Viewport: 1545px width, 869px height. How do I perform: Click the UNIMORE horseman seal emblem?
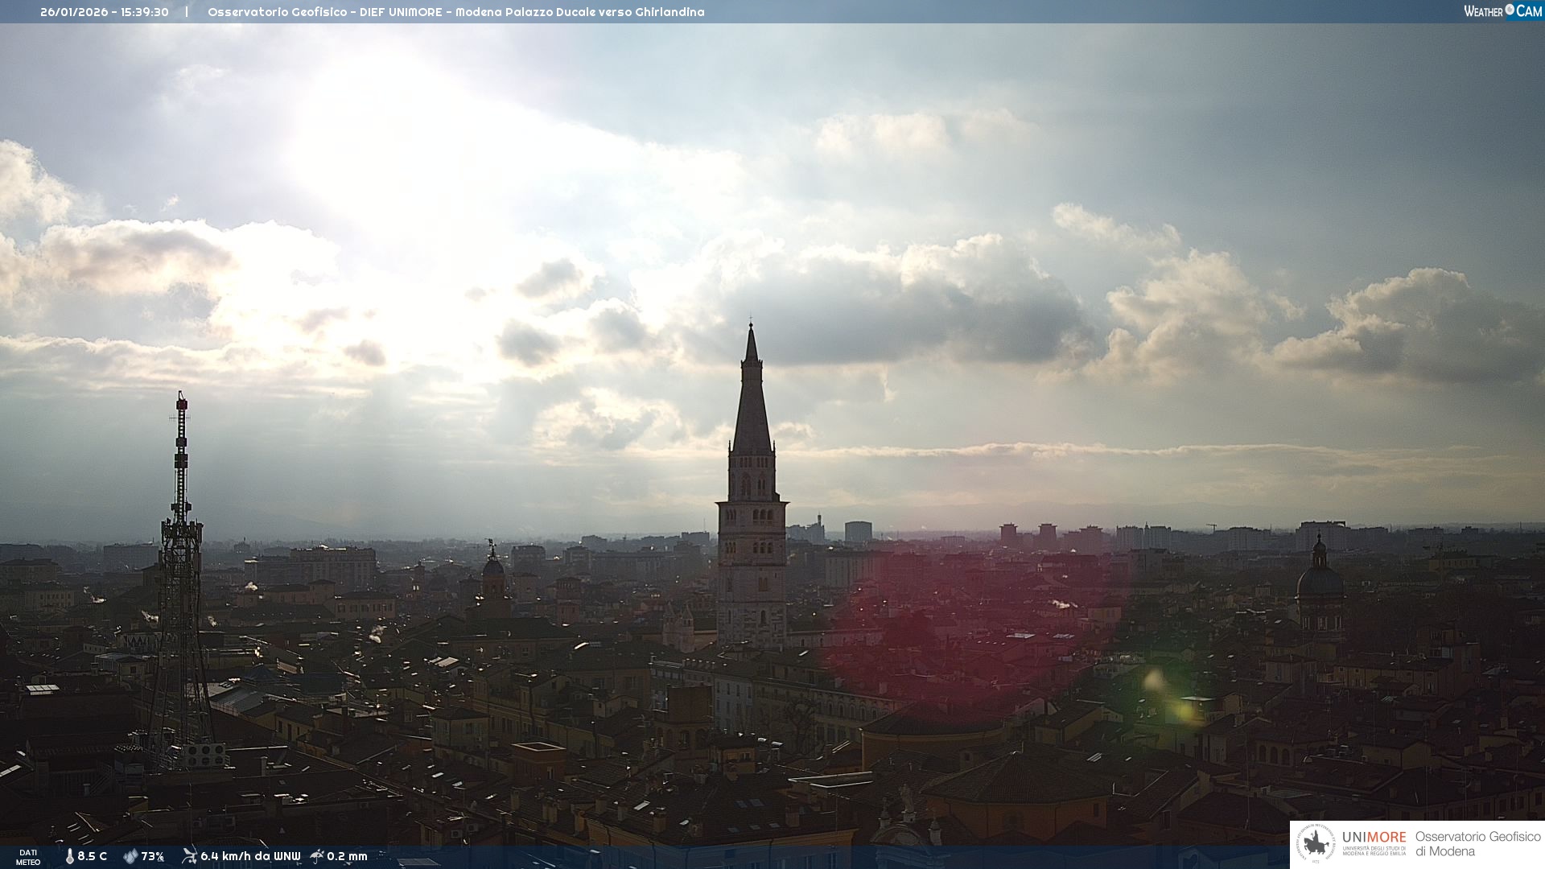click(1316, 844)
